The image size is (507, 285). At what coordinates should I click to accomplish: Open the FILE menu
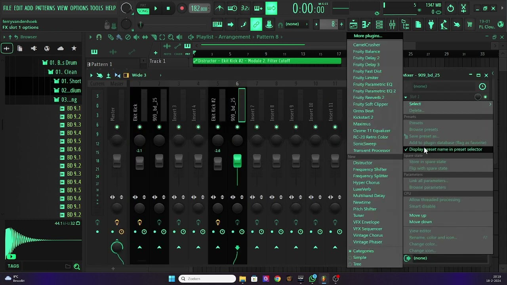(x=7, y=8)
